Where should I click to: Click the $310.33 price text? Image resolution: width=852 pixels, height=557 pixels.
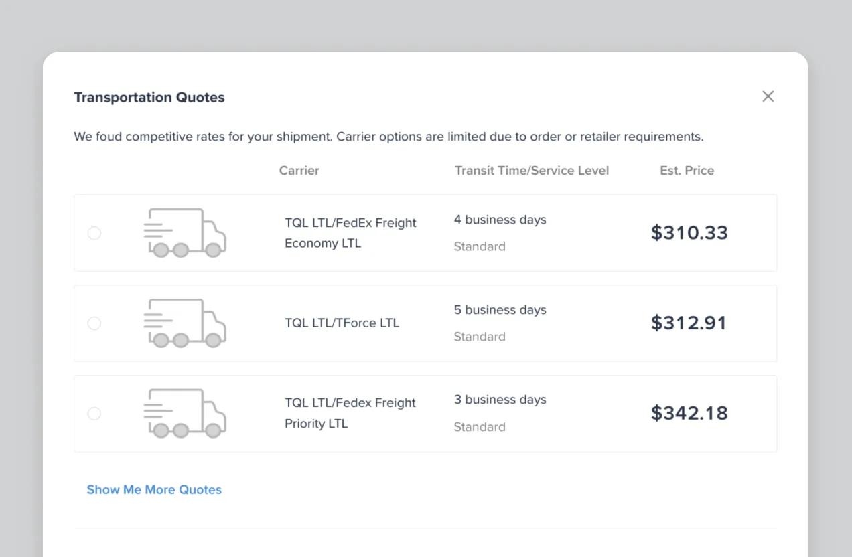689,233
